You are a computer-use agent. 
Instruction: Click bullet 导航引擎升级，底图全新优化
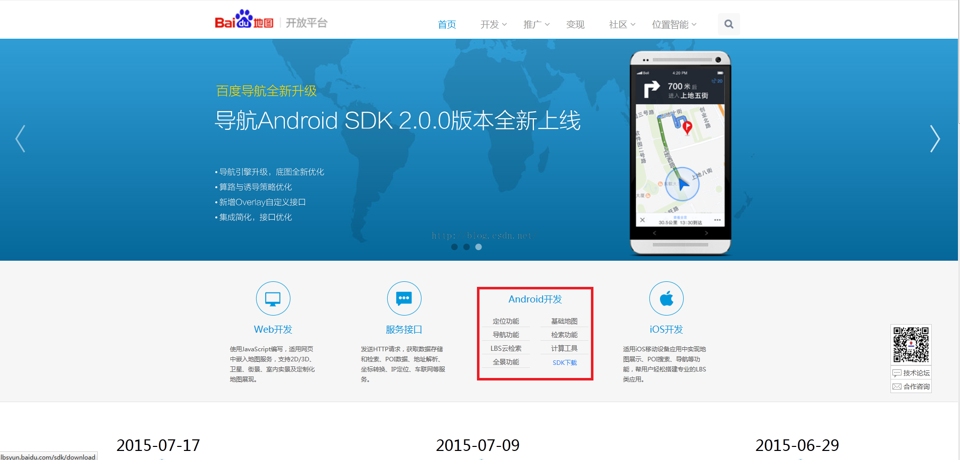coord(269,172)
